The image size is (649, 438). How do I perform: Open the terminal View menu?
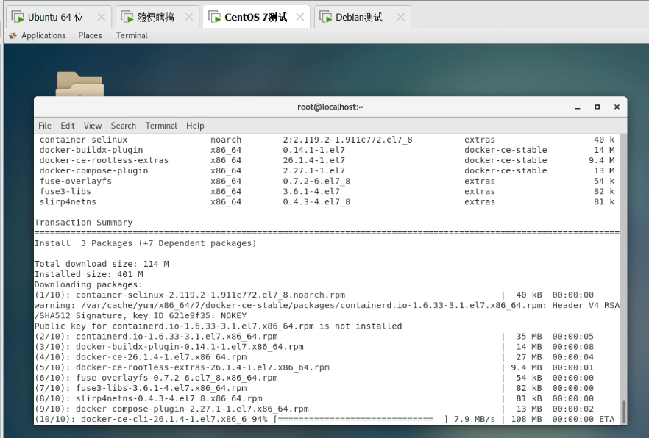(93, 126)
